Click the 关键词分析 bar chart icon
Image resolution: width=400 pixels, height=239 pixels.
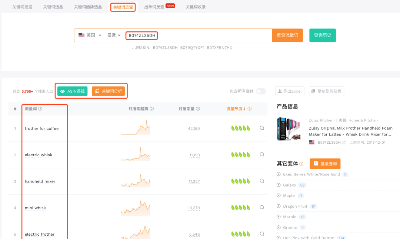(x=97, y=91)
